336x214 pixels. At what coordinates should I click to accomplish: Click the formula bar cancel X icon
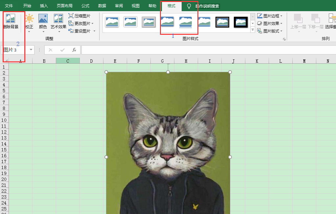pos(51,50)
